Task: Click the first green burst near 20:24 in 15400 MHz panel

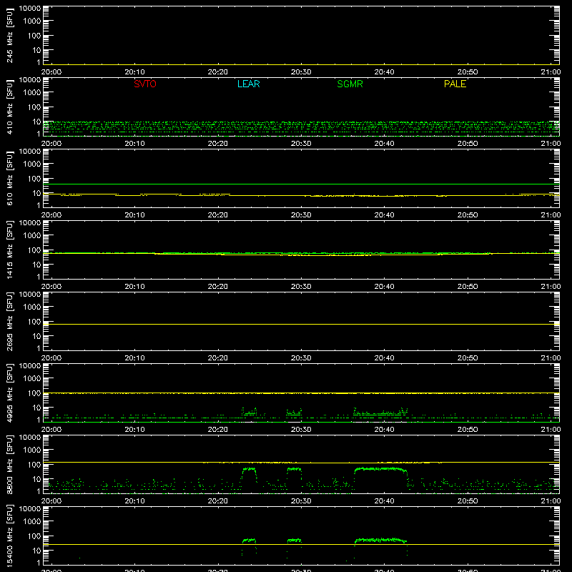Action: [249, 541]
